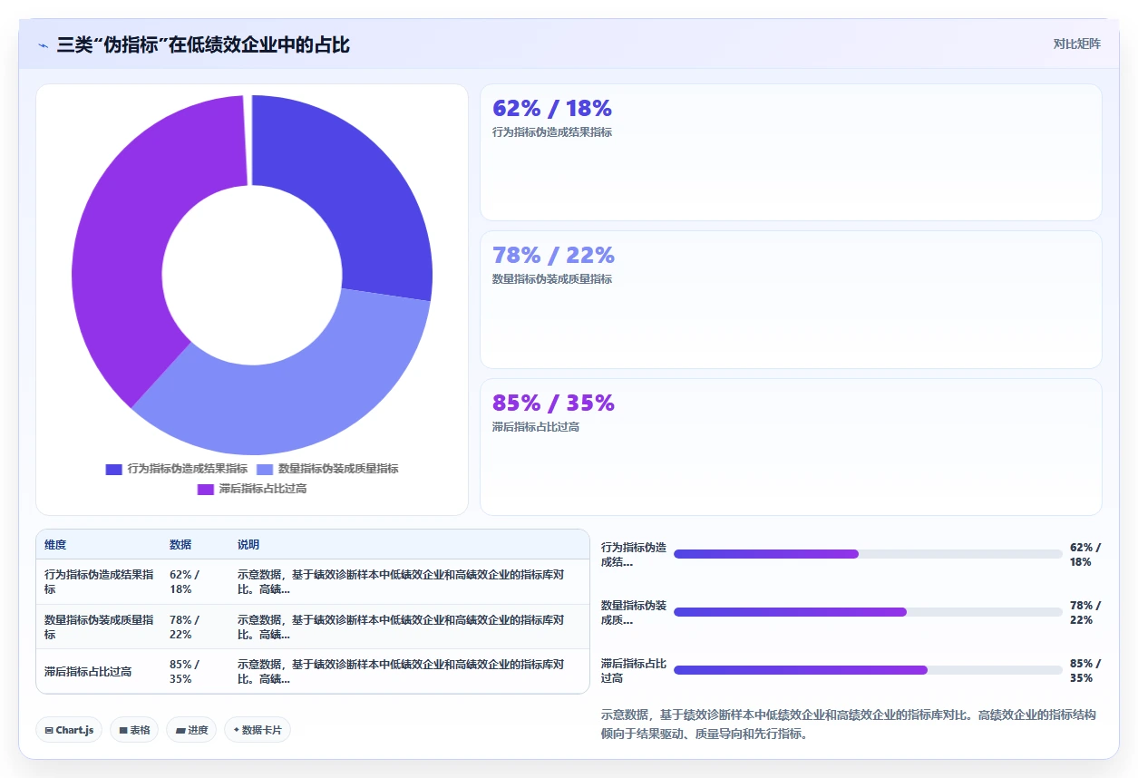1138x778 pixels.
Task: Click the title 三类“伪指标”在低绩效企业中的占比
Action: (x=203, y=45)
